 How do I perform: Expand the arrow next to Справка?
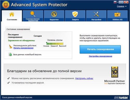tap(126, 6)
